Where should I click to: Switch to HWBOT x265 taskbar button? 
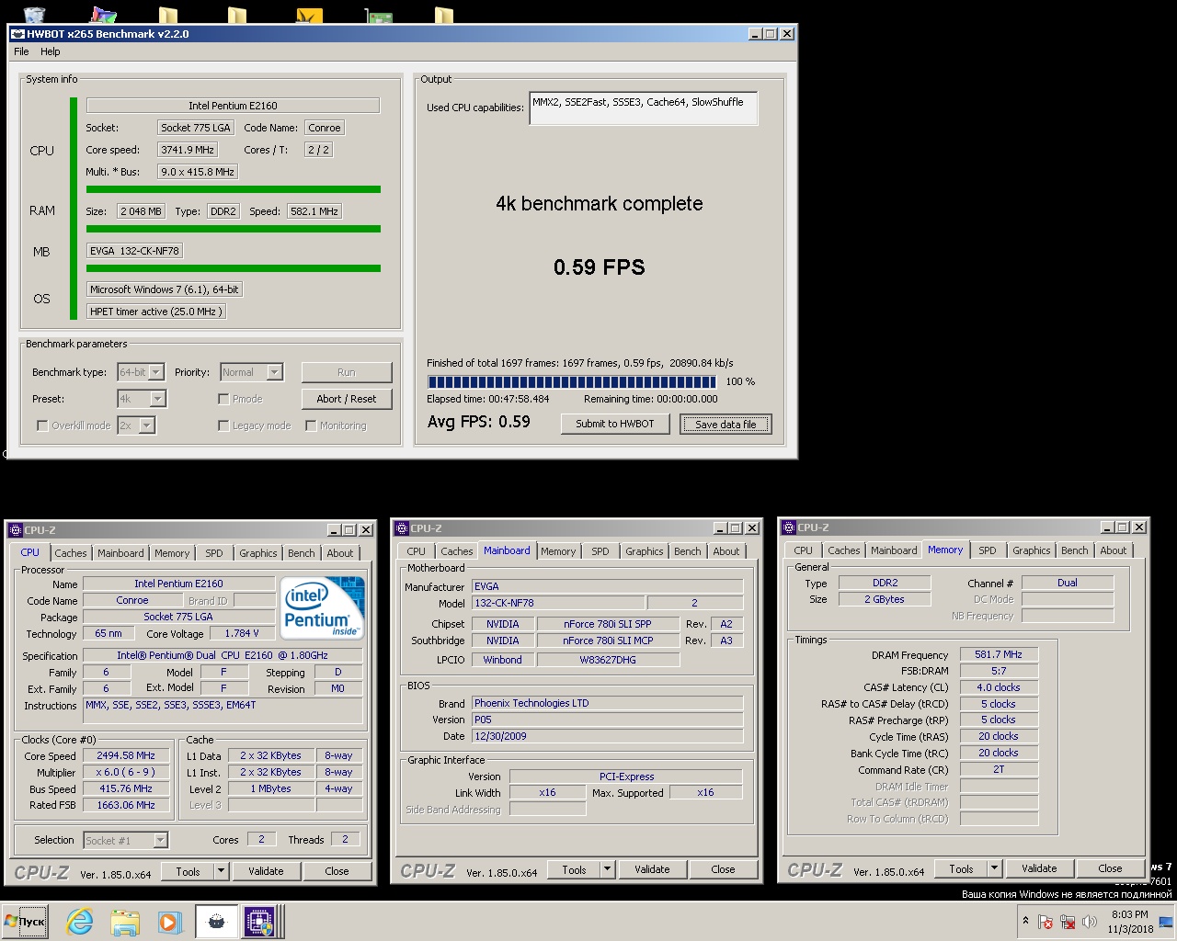tap(216, 922)
